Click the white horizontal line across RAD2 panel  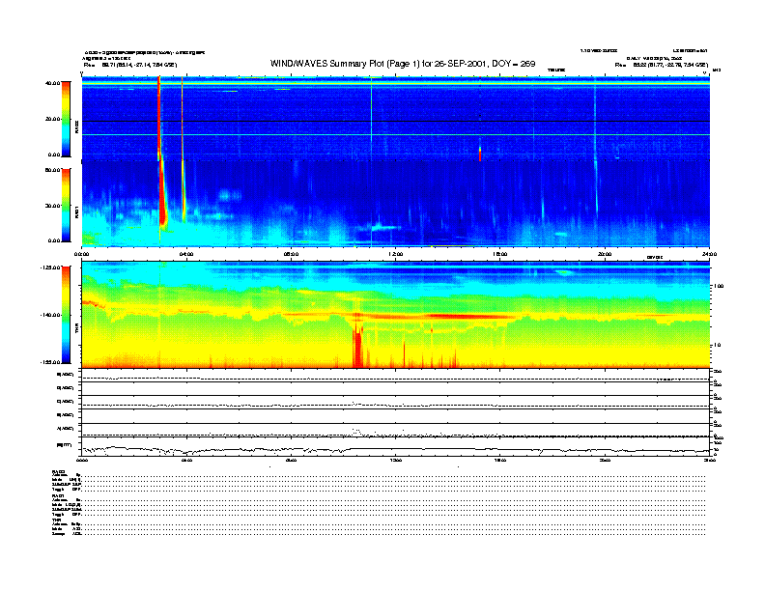click(386, 134)
